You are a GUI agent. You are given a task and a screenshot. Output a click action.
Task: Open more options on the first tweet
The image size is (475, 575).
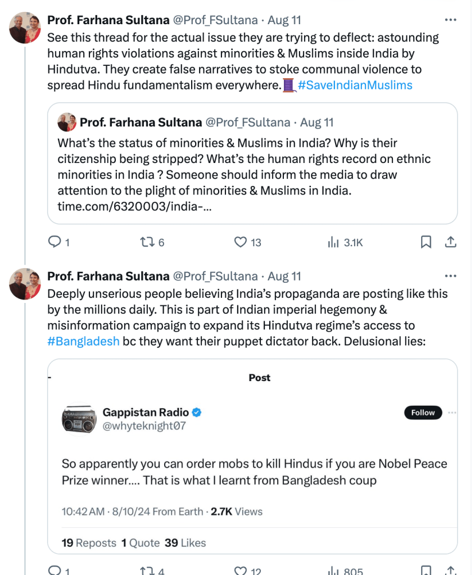pos(450,20)
